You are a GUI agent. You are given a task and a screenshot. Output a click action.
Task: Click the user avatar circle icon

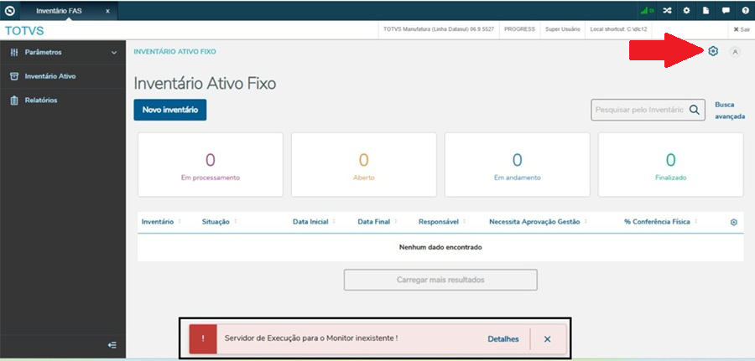[735, 52]
